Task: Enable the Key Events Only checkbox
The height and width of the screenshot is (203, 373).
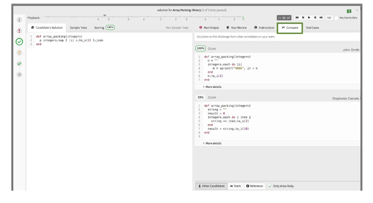Action: click(336, 18)
